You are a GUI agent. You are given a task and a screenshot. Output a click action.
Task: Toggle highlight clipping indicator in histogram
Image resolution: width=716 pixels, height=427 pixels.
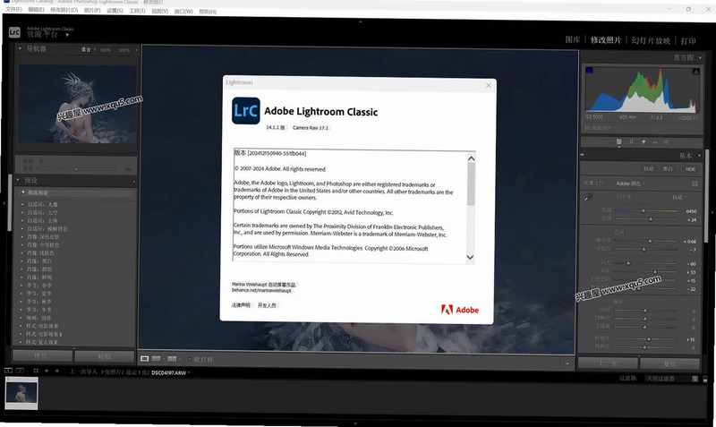coord(695,72)
